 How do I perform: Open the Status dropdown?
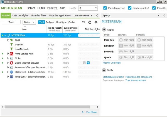coord(29,22)
